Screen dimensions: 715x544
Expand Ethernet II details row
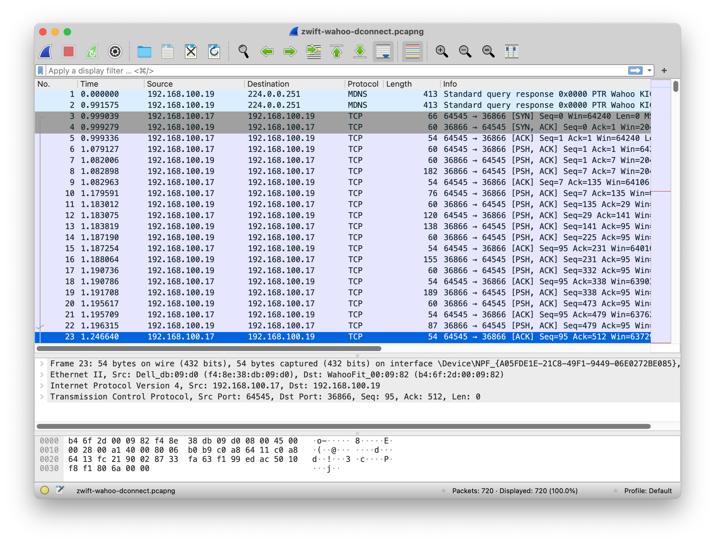click(42, 375)
